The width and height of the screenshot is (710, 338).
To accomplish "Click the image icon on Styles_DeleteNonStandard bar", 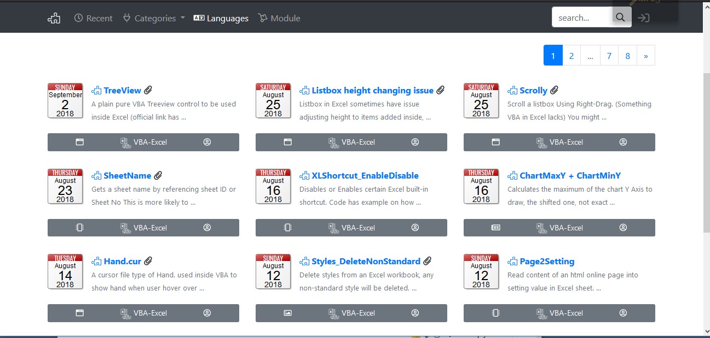I will [287, 313].
